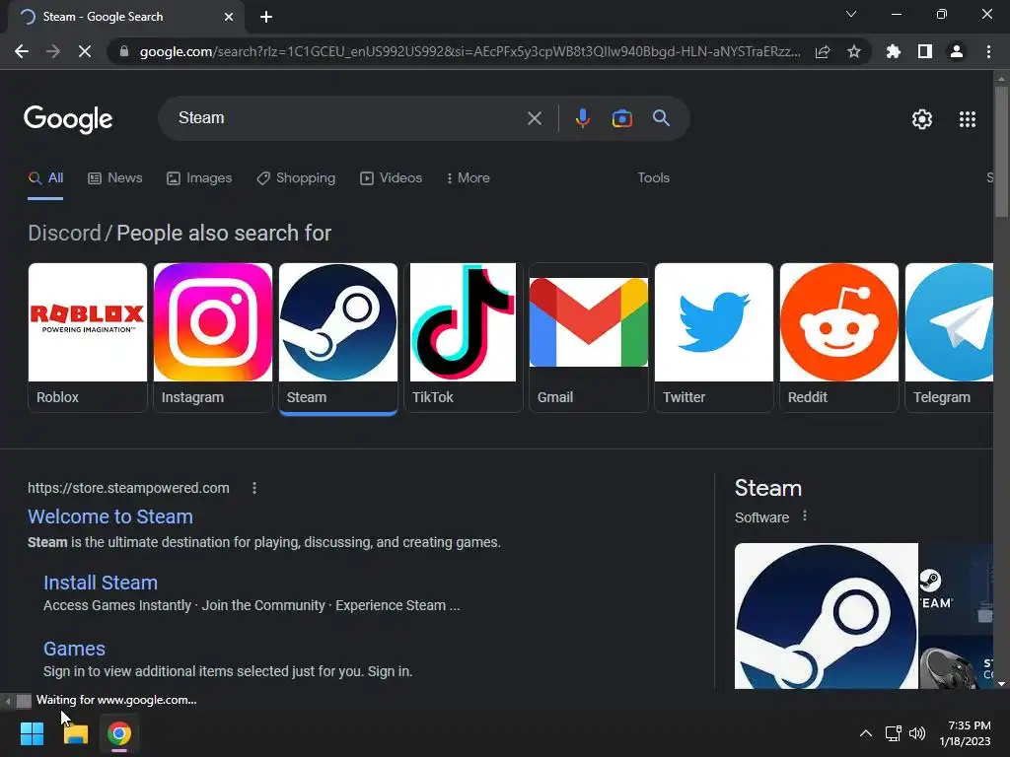
Task: Open search by image camera icon
Action: click(621, 118)
